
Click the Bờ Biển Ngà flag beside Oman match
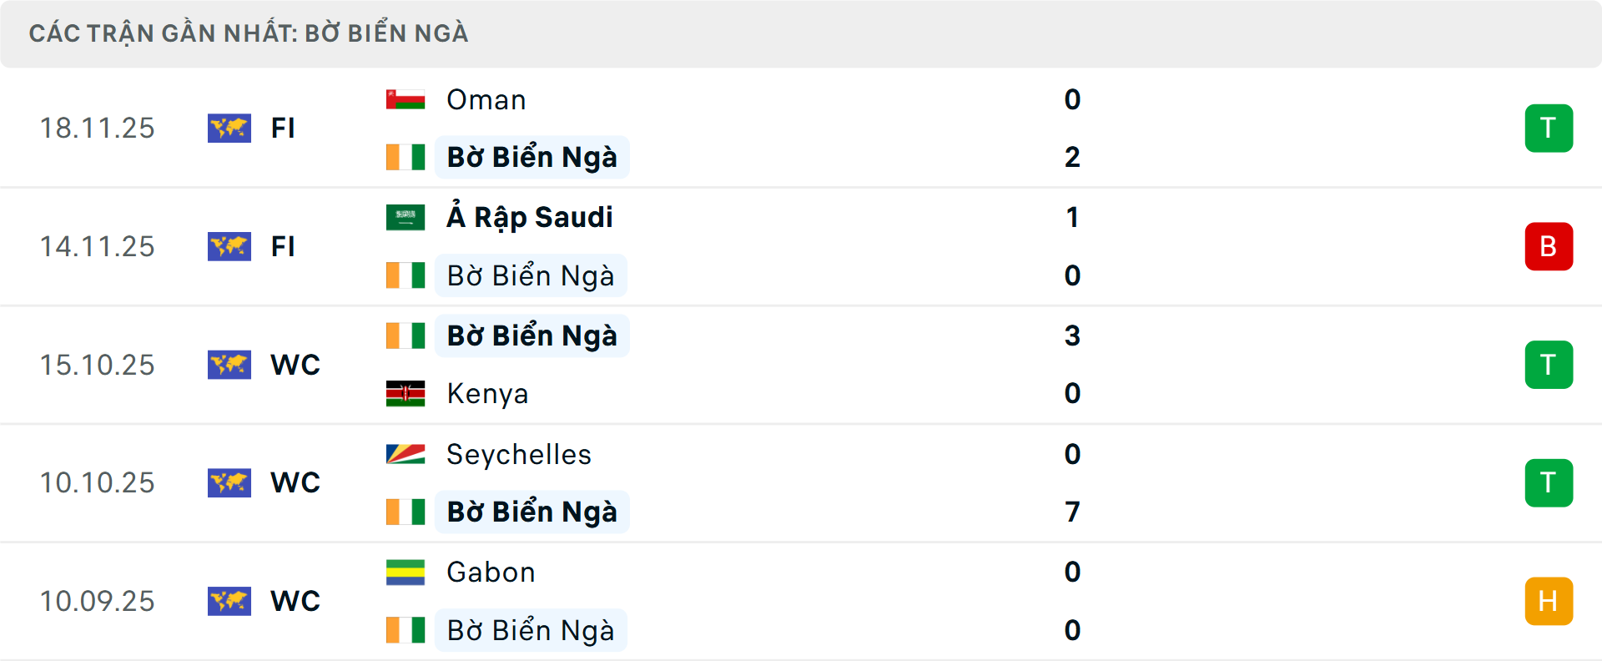(x=405, y=156)
